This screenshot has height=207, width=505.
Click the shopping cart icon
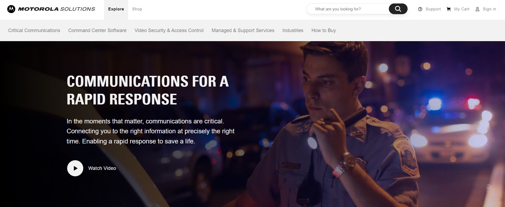pos(449,9)
